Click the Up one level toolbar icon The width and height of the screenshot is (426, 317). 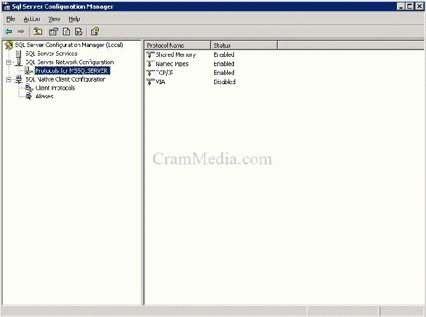(38, 32)
